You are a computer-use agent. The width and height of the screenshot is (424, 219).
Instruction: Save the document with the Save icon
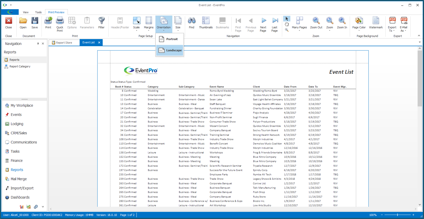point(35,23)
